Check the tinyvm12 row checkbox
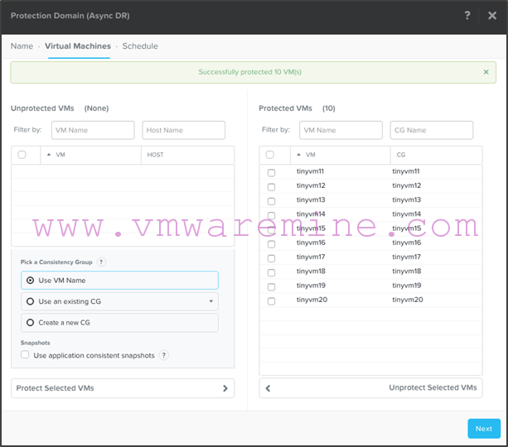This screenshot has width=508, height=447. [272, 187]
